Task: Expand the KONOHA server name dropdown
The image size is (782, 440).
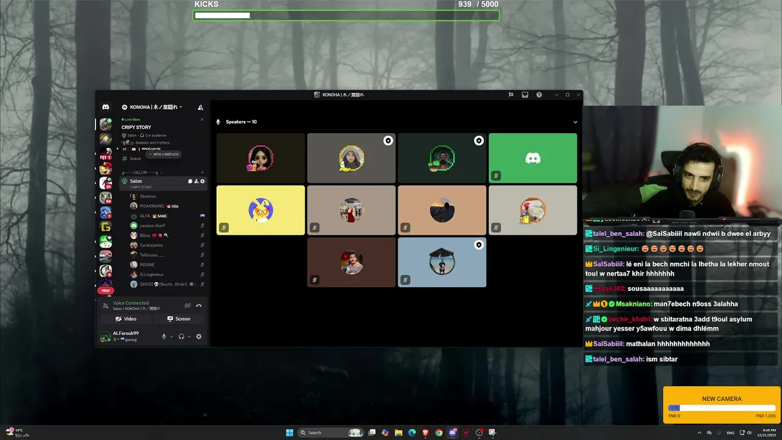Action: coord(153,107)
